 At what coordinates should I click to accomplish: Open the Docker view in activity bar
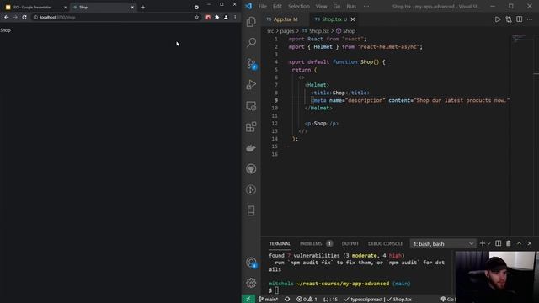[x=251, y=148]
